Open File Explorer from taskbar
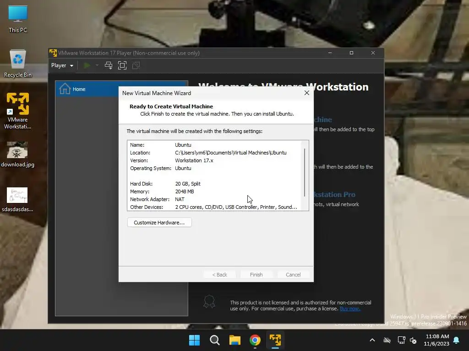This screenshot has width=469, height=351. [x=235, y=340]
